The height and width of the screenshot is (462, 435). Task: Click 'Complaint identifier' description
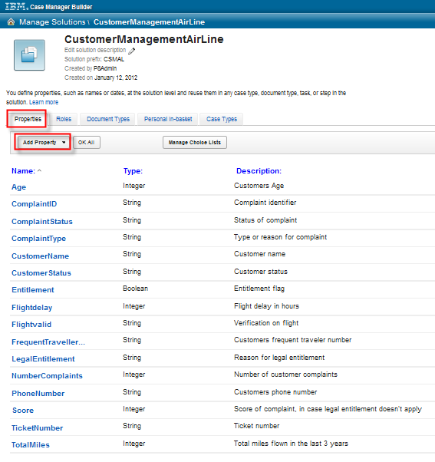pyautogui.click(x=265, y=203)
